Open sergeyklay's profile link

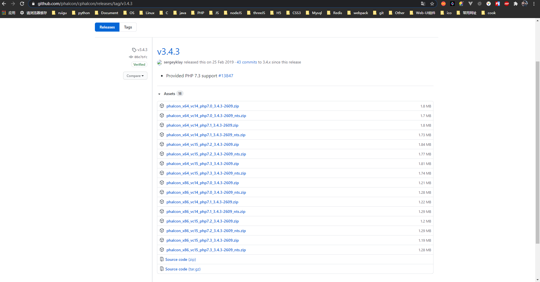point(173,62)
